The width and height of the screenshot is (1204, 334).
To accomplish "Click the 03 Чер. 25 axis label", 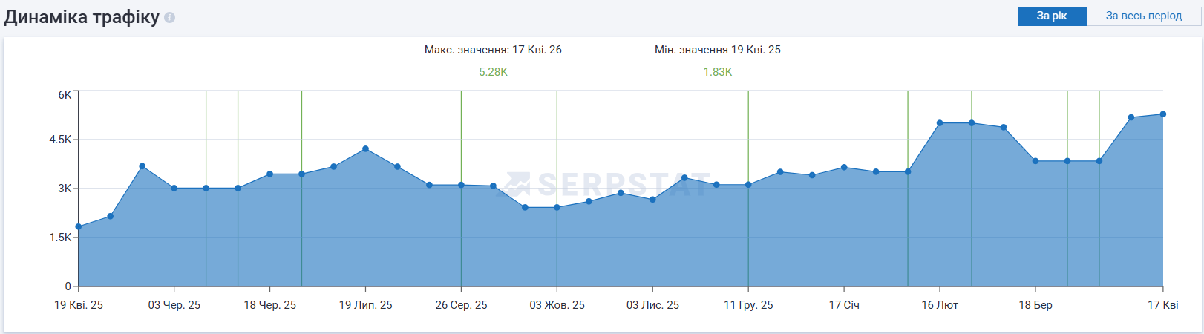I will tap(174, 305).
